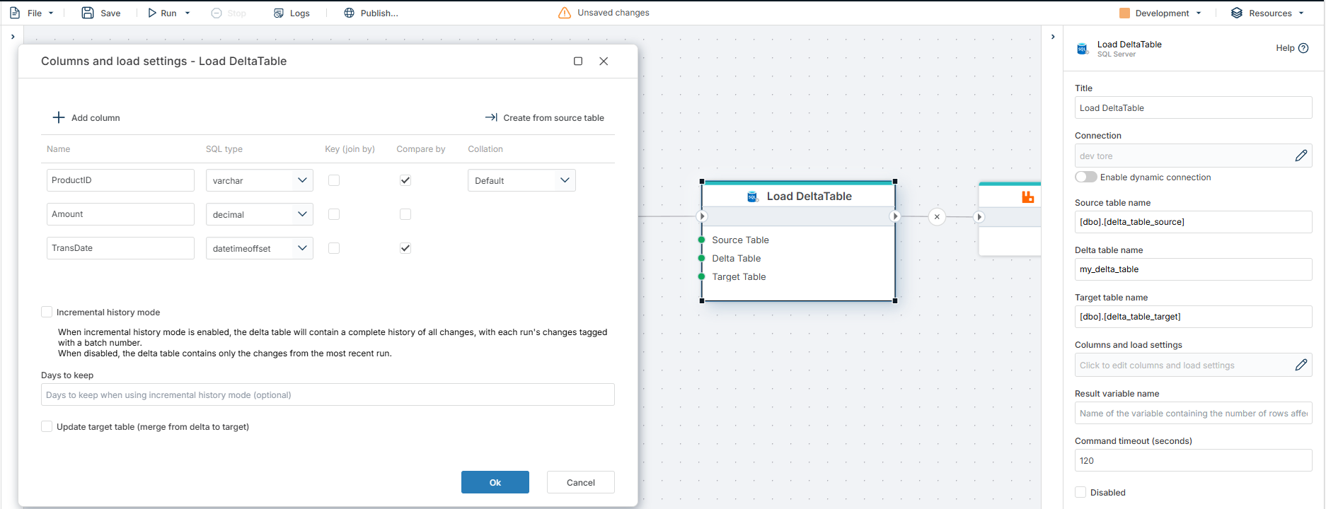This screenshot has height=509, width=1326.
Task: Open the Resources menu
Action: tap(1267, 13)
